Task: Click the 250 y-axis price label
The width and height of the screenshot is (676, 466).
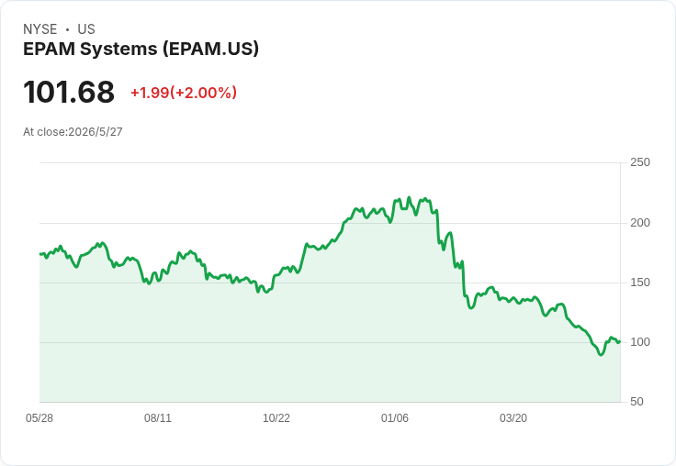Action: coord(640,162)
